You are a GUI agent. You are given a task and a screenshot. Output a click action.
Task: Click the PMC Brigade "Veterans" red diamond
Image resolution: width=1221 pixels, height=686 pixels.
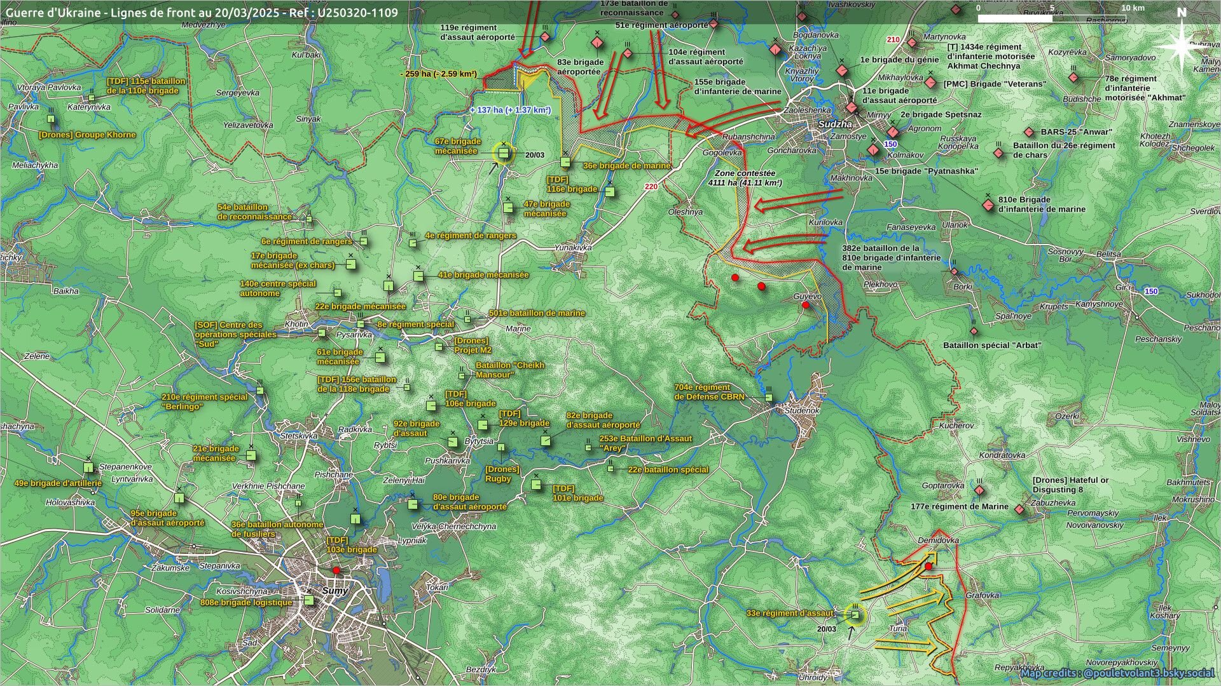(930, 83)
